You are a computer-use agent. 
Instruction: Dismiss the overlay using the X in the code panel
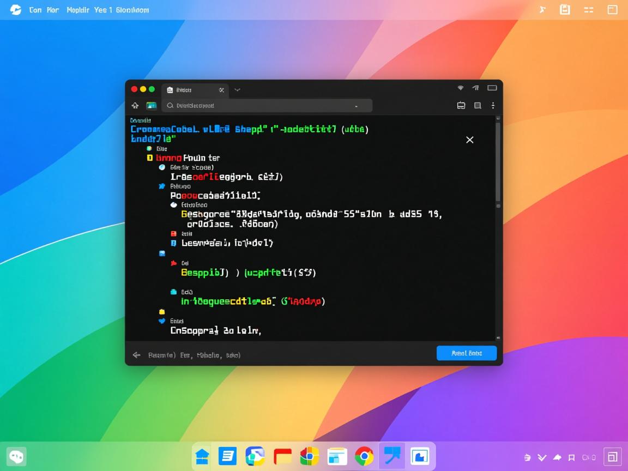[x=469, y=140]
